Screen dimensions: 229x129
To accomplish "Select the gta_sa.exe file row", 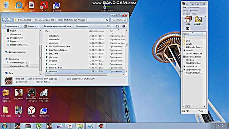I will [x=85, y=54].
